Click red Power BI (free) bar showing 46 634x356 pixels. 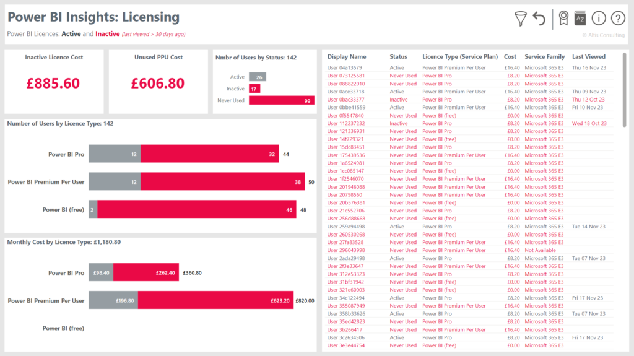[196, 209]
